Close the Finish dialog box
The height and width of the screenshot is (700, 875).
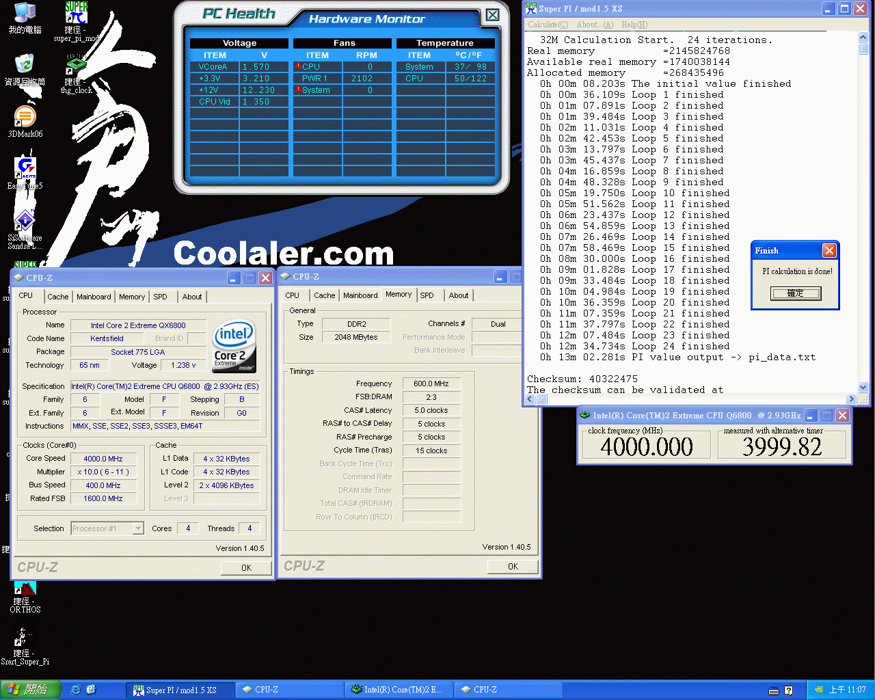pyautogui.click(x=829, y=250)
